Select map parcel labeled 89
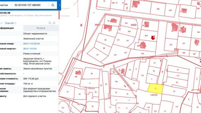The width and height of the screenshot is (201, 113). pyautogui.click(x=106, y=40)
